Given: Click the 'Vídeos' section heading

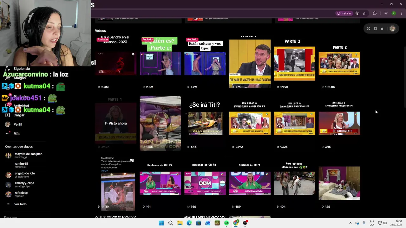Looking at the screenshot, I should tap(101, 31).
